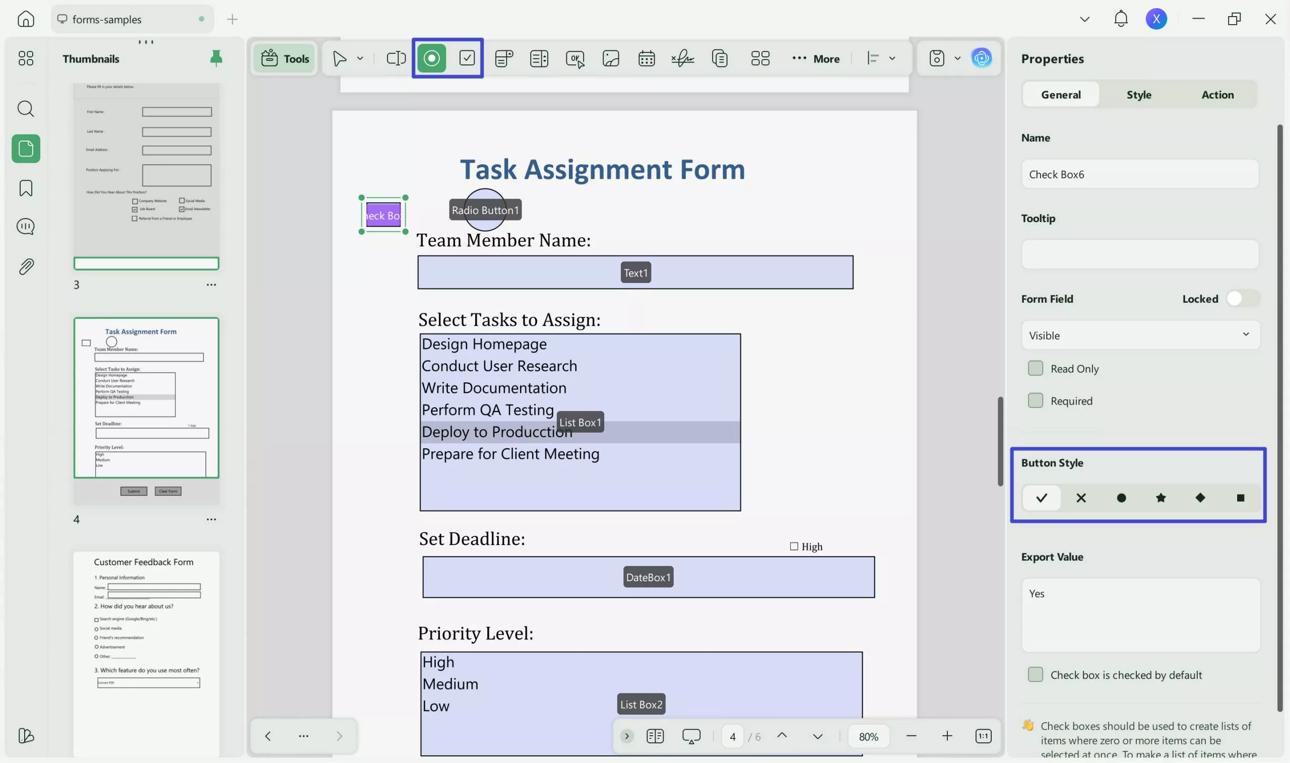1290x763 pixels.
Task: Switch to the Action tab
Action: pyautogui.click(x=1217, y=95)
